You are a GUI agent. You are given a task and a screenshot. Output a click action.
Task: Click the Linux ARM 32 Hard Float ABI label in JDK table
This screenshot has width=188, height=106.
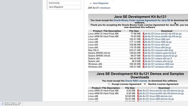point(103,34)
